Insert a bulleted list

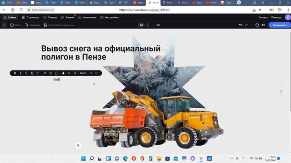click(x=50, y=73)
